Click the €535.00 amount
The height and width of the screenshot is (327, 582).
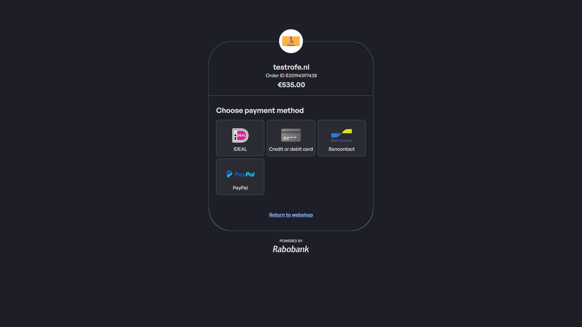(x=291, y=85)
